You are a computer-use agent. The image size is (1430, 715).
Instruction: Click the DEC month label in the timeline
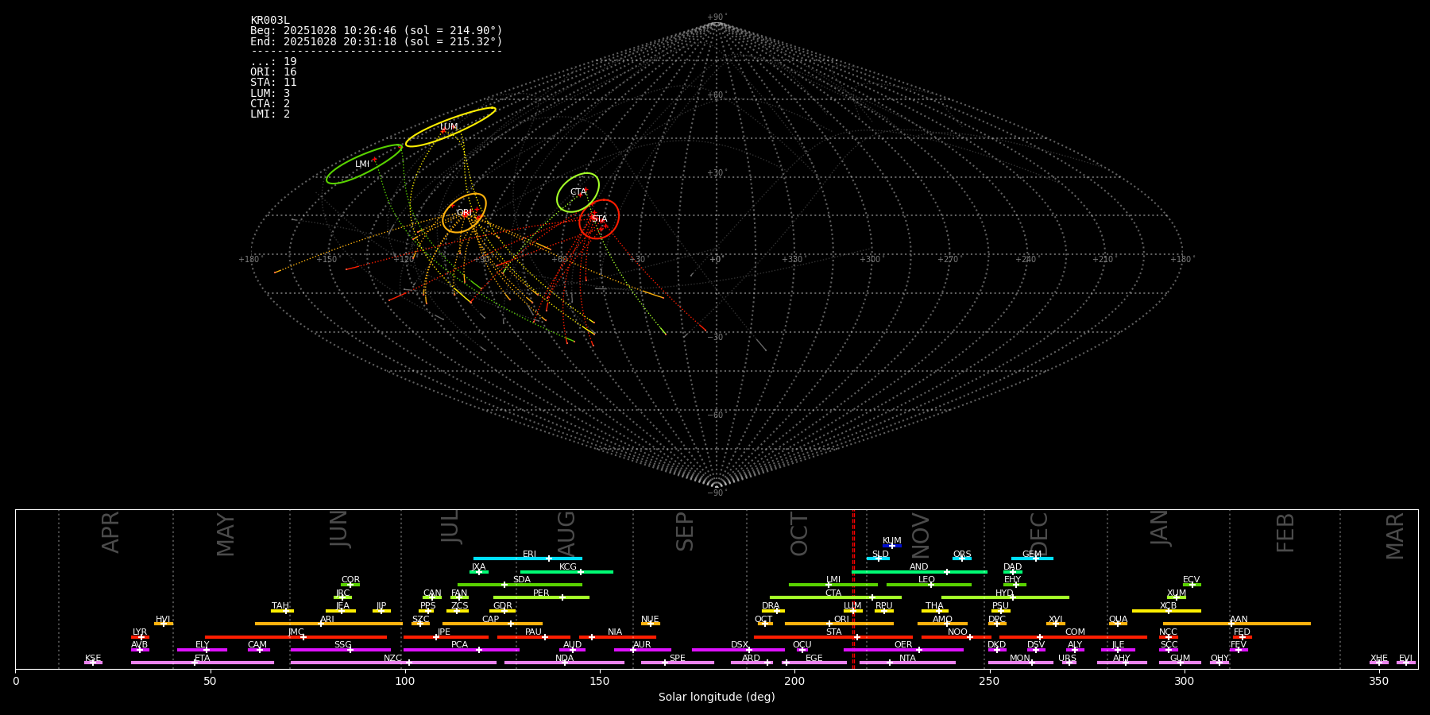1039,535
